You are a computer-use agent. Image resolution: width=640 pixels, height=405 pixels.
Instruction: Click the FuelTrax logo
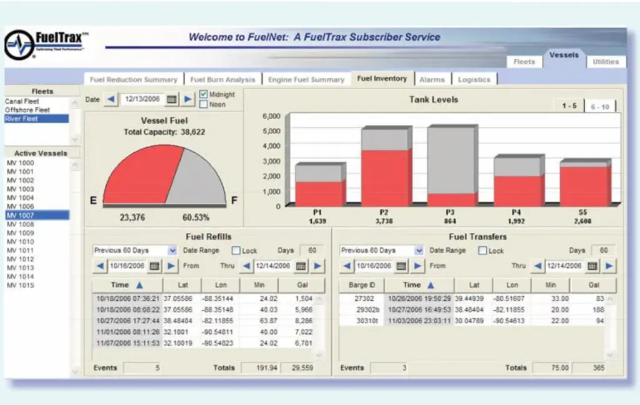[46, 45]
